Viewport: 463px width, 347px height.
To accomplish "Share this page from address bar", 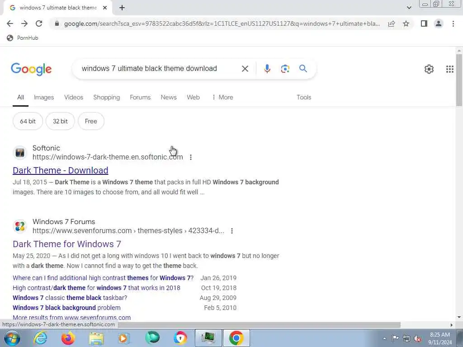I will pyautogui.click(x=392, y=23).
